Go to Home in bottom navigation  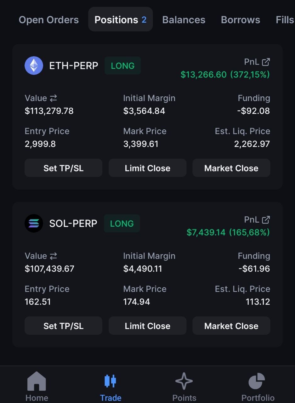pyautogui.click(x=37, y=386)
